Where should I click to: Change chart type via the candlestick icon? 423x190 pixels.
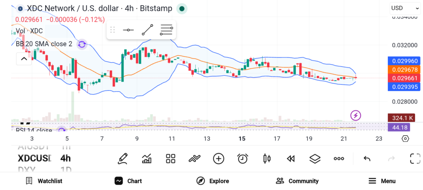[267, 159]
